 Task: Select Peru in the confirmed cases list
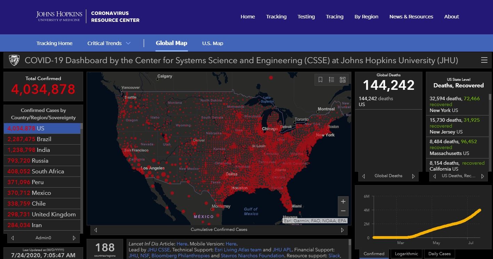coord(42,182)
